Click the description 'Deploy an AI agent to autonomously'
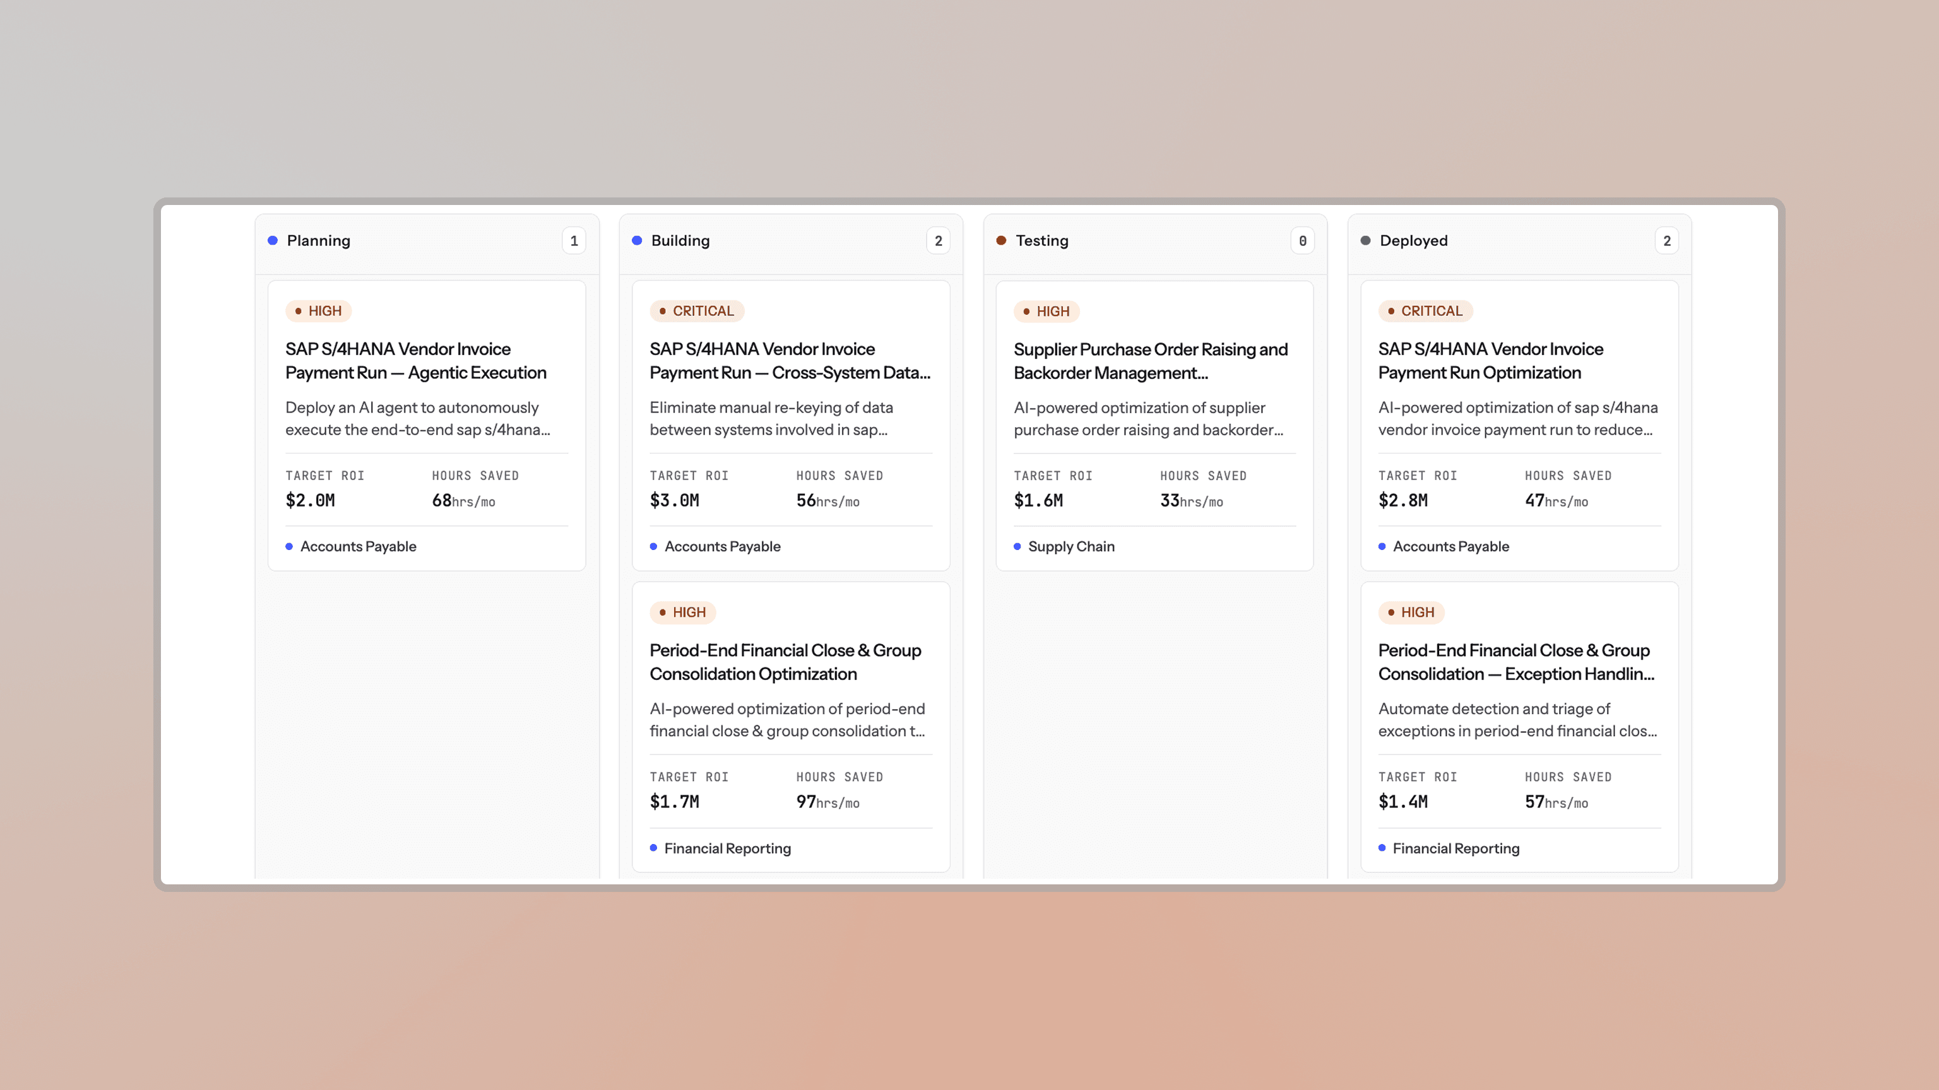The width and height of the screenshot is (1939, 1090). pyautogui.click(x=418, y=418)
